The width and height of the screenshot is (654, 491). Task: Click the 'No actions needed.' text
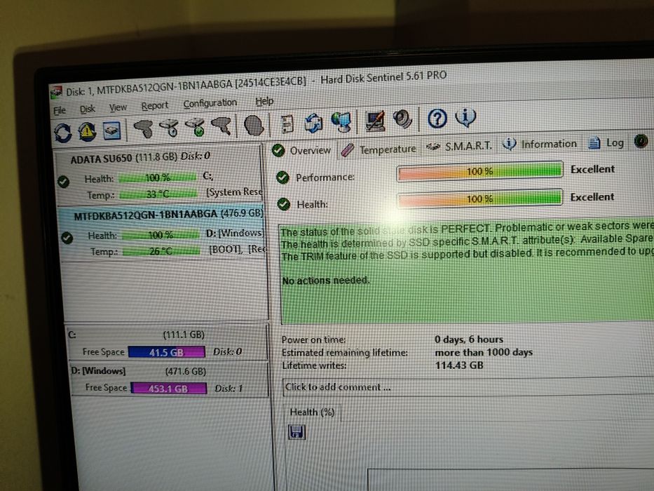pyautogui.click(x=326, y=280)
